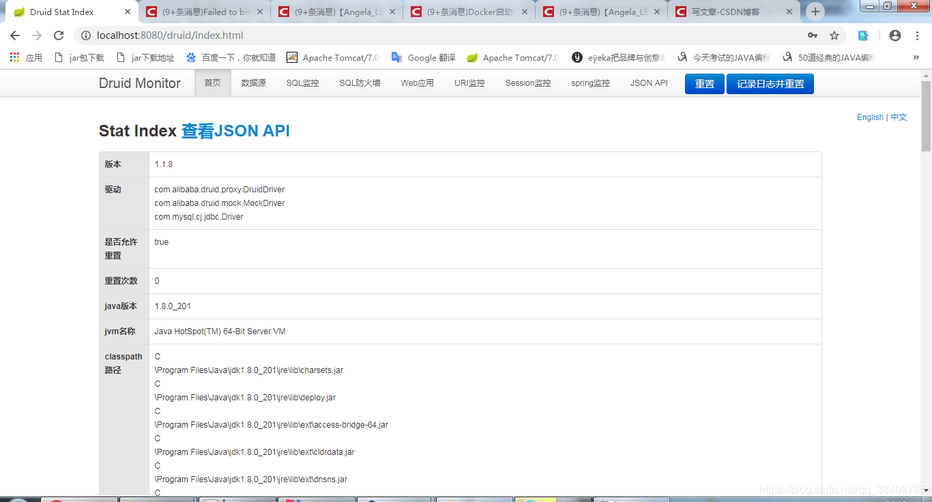Select Java HotSpot(TM) 64-Bit Server VM text
Screen dimensions: 932x502
[220, 331]
